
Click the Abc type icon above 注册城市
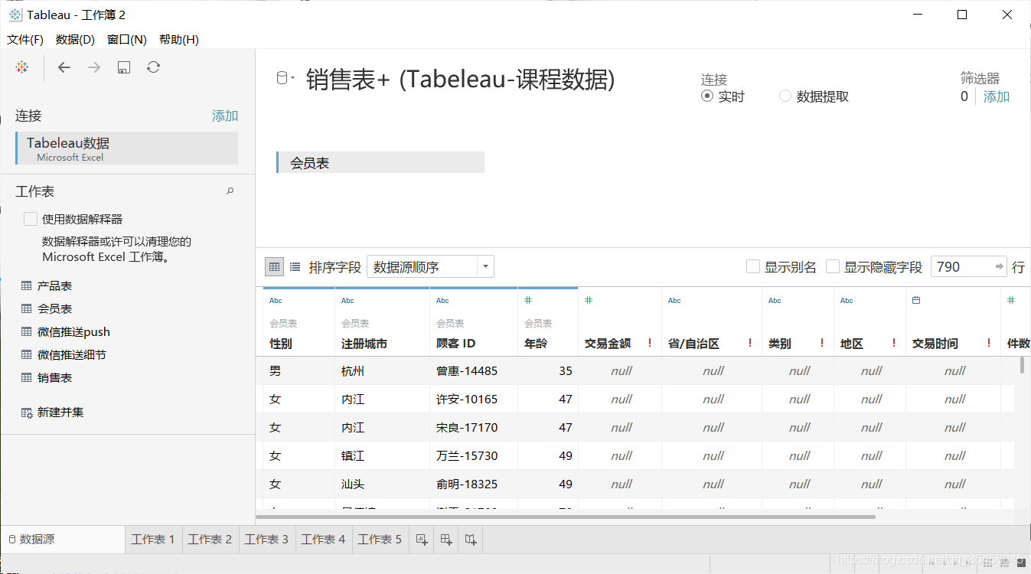pos(348,301)
